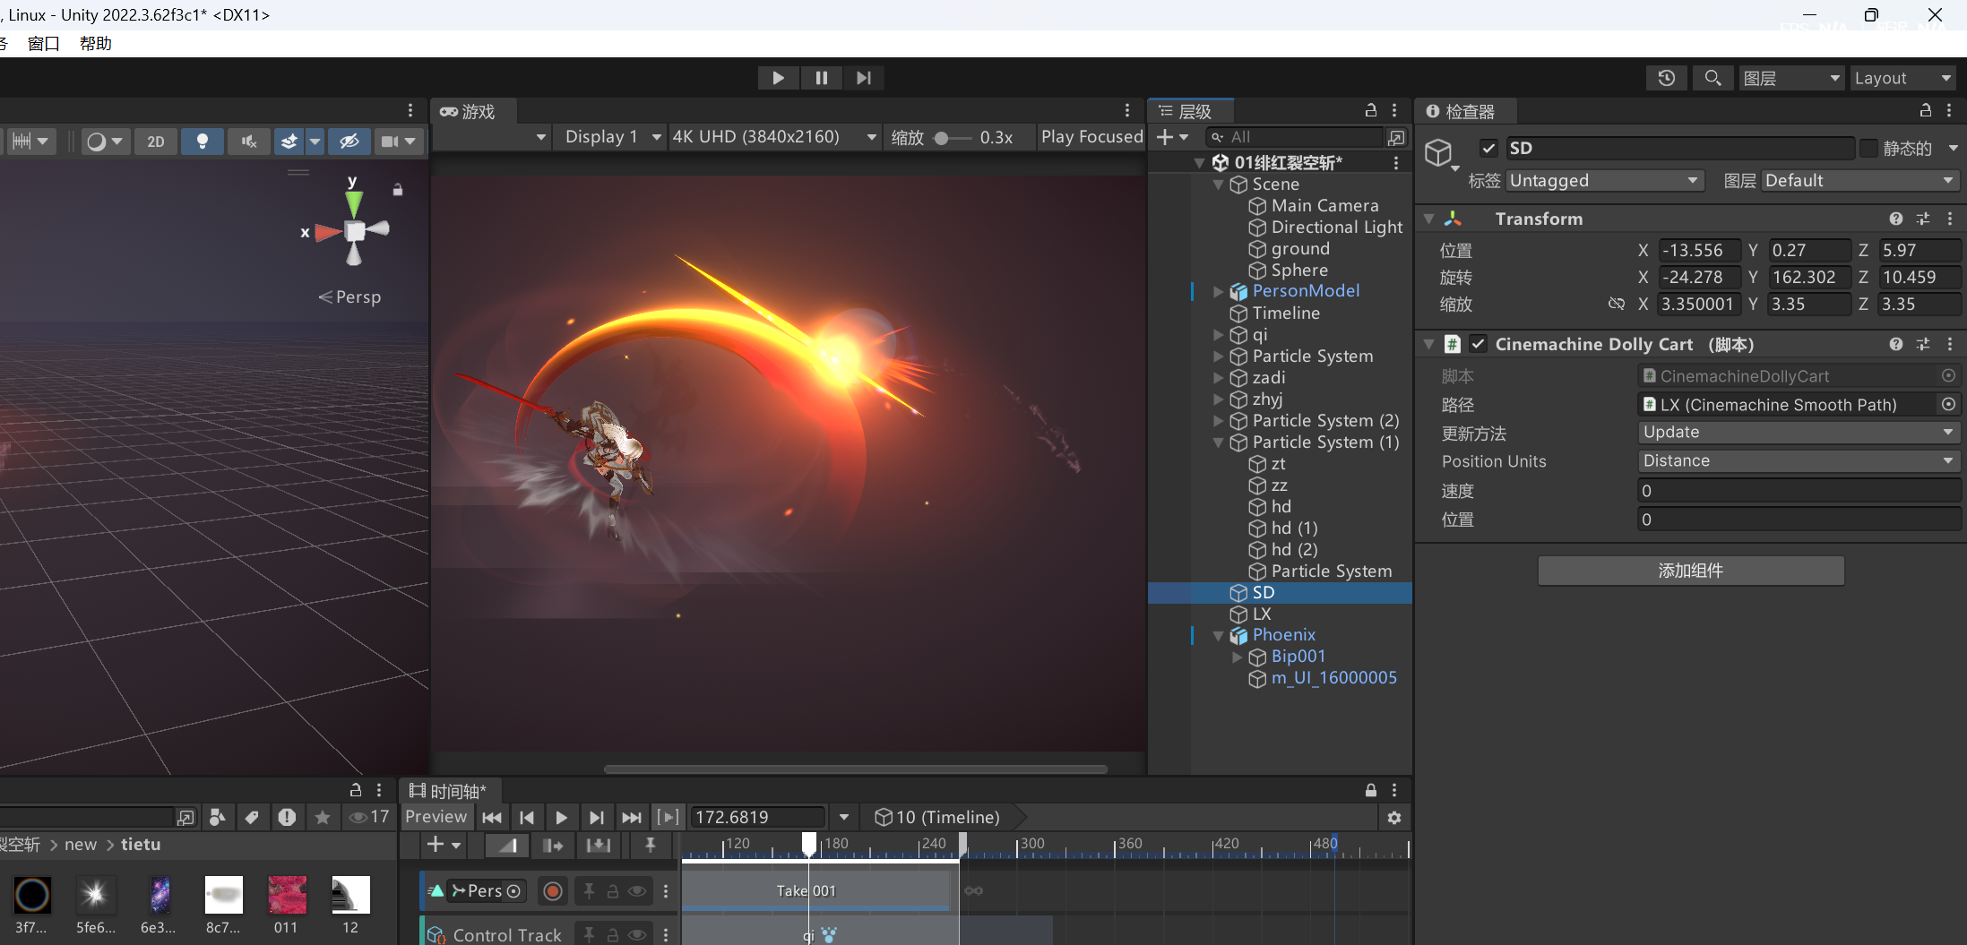
Task: Open Transform preset settings icon
Action: (1923, 219)
